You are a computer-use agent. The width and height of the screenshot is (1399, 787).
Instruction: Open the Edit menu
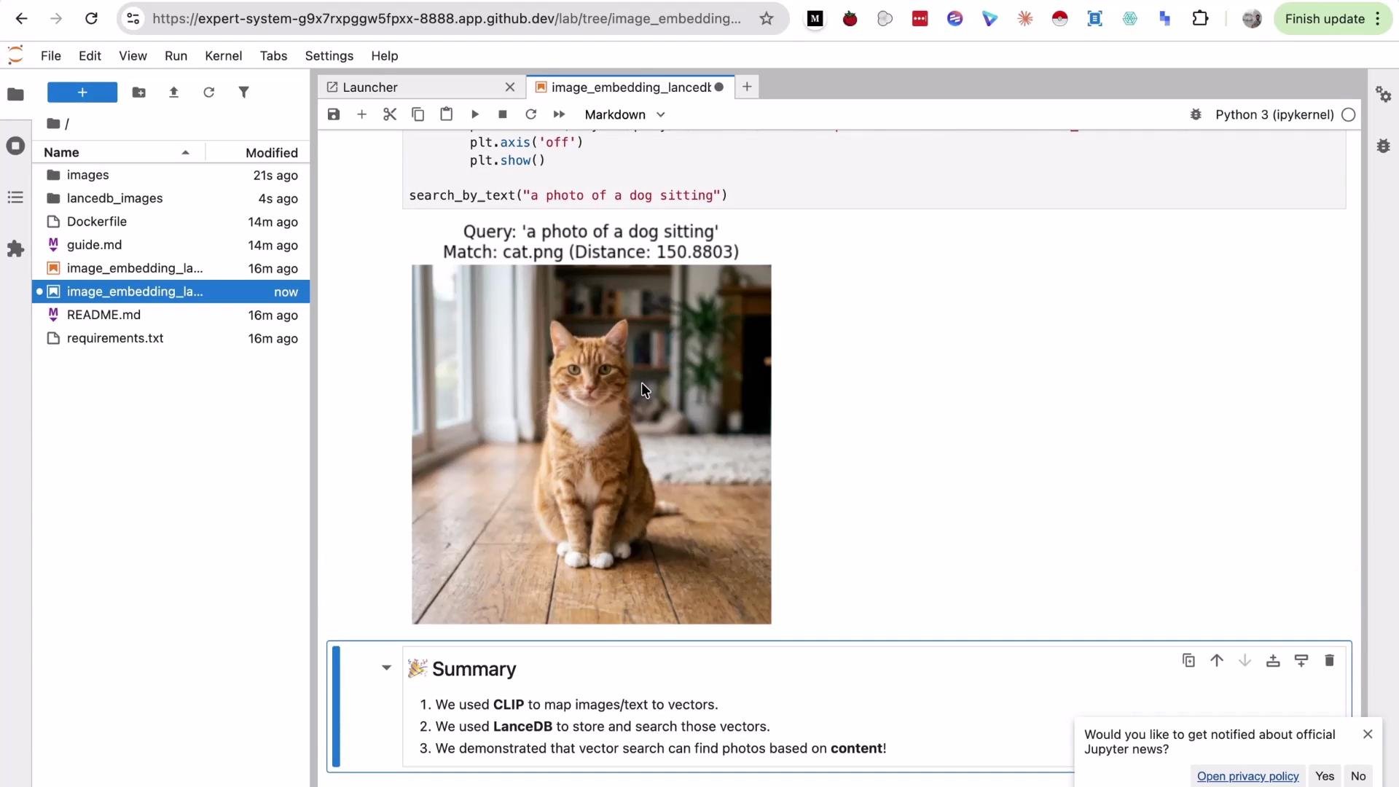90,56
